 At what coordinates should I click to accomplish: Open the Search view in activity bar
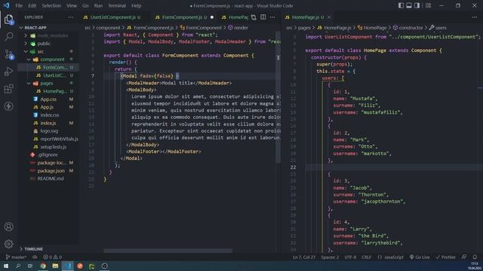[x=8, y=37]
